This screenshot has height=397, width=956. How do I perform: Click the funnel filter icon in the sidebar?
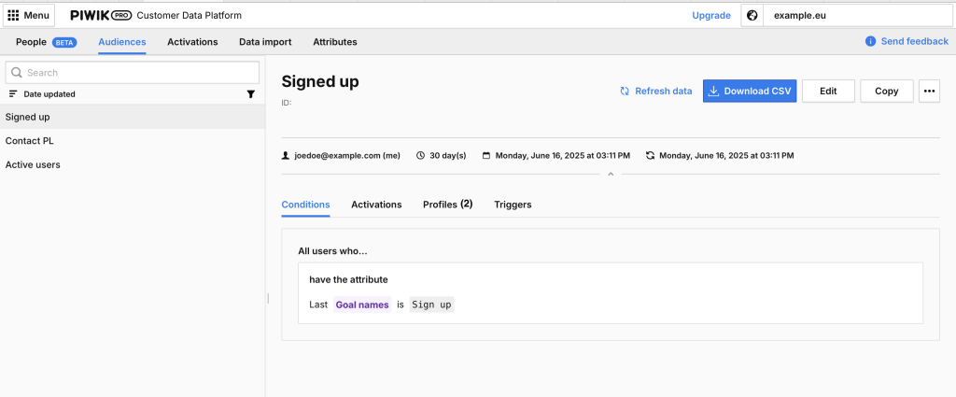tap(250, 94)
